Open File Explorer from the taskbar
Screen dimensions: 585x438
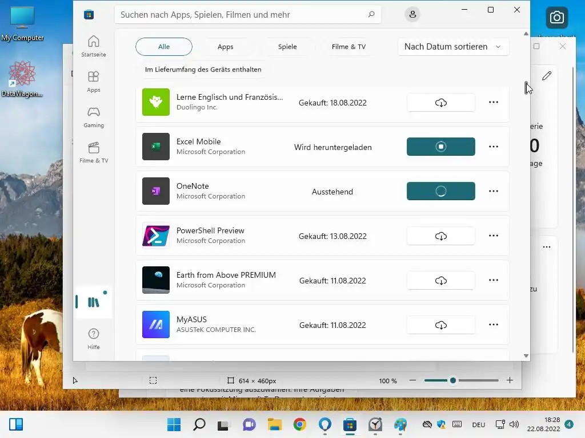point(275,424)
